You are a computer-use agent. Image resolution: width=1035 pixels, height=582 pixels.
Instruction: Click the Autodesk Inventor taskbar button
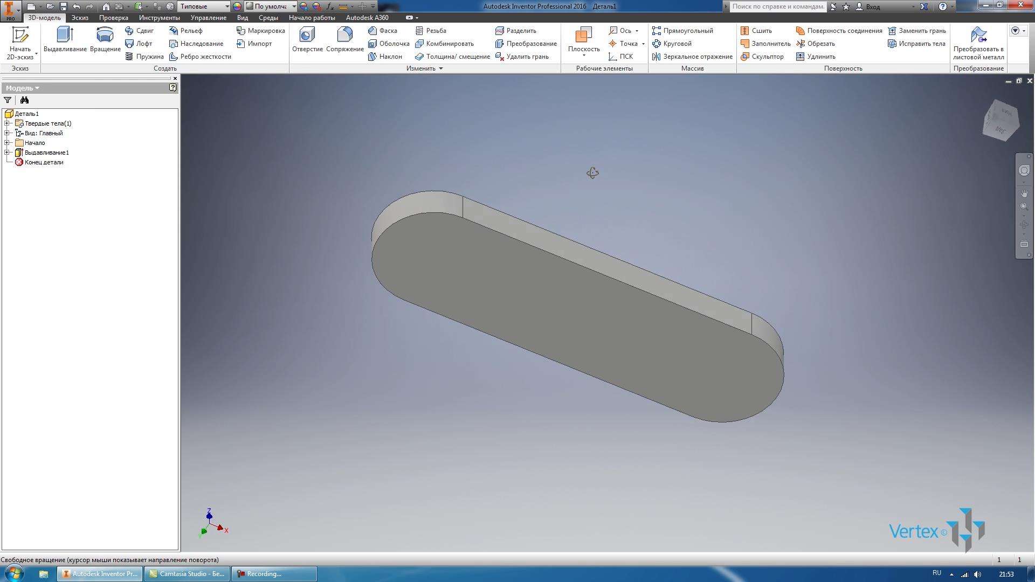coord(104,573)
